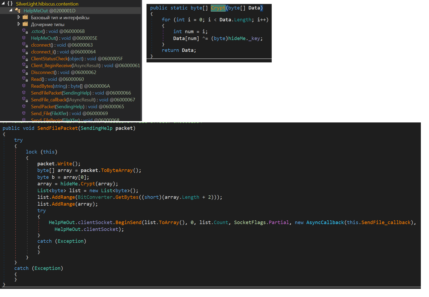The image size is (429, 297).
Task: Click the method icon next to Send_File(FileXfer)
Action: (x=24, y=113)
